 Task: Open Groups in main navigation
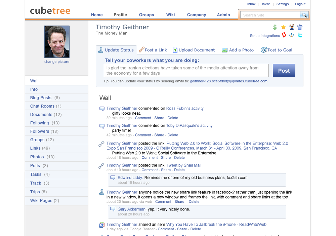146,15
